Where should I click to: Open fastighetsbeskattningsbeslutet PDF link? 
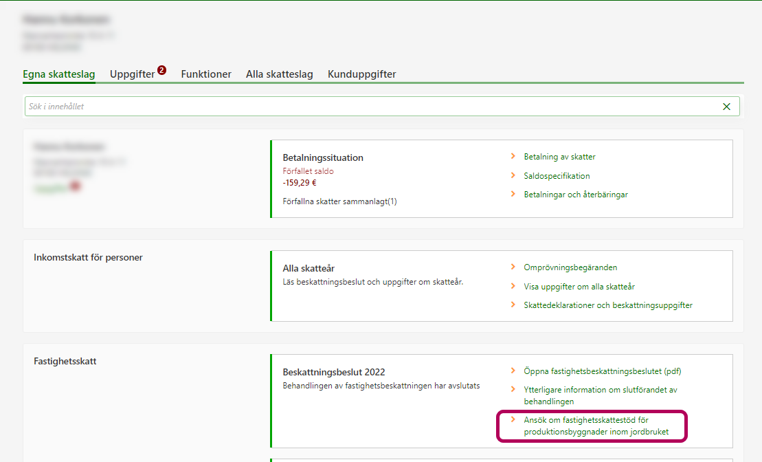(x=602, y=371)
